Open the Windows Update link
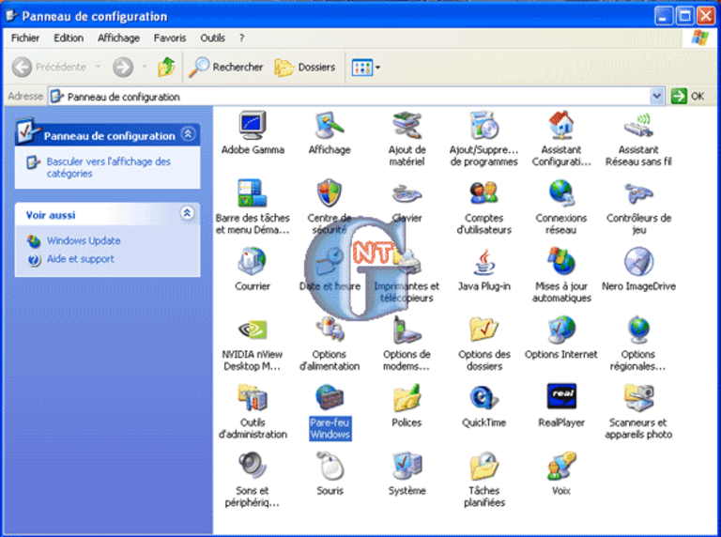Screen dimensions: 721x537 point(84,240)
